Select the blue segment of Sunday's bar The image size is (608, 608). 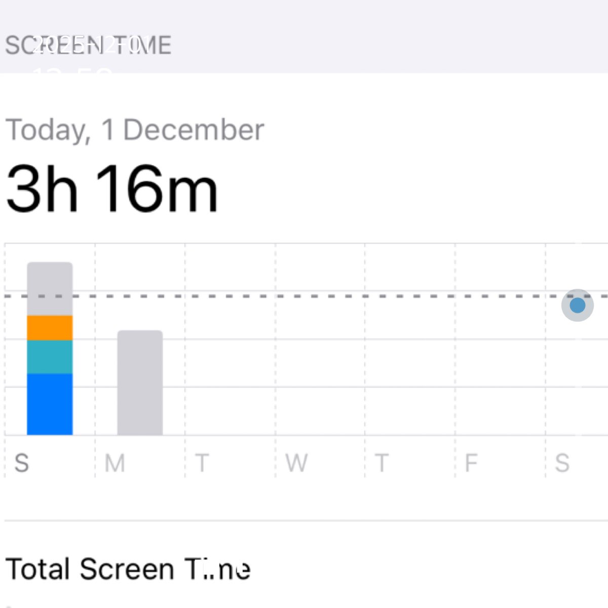pyautogui.click(x=50, y=404)
